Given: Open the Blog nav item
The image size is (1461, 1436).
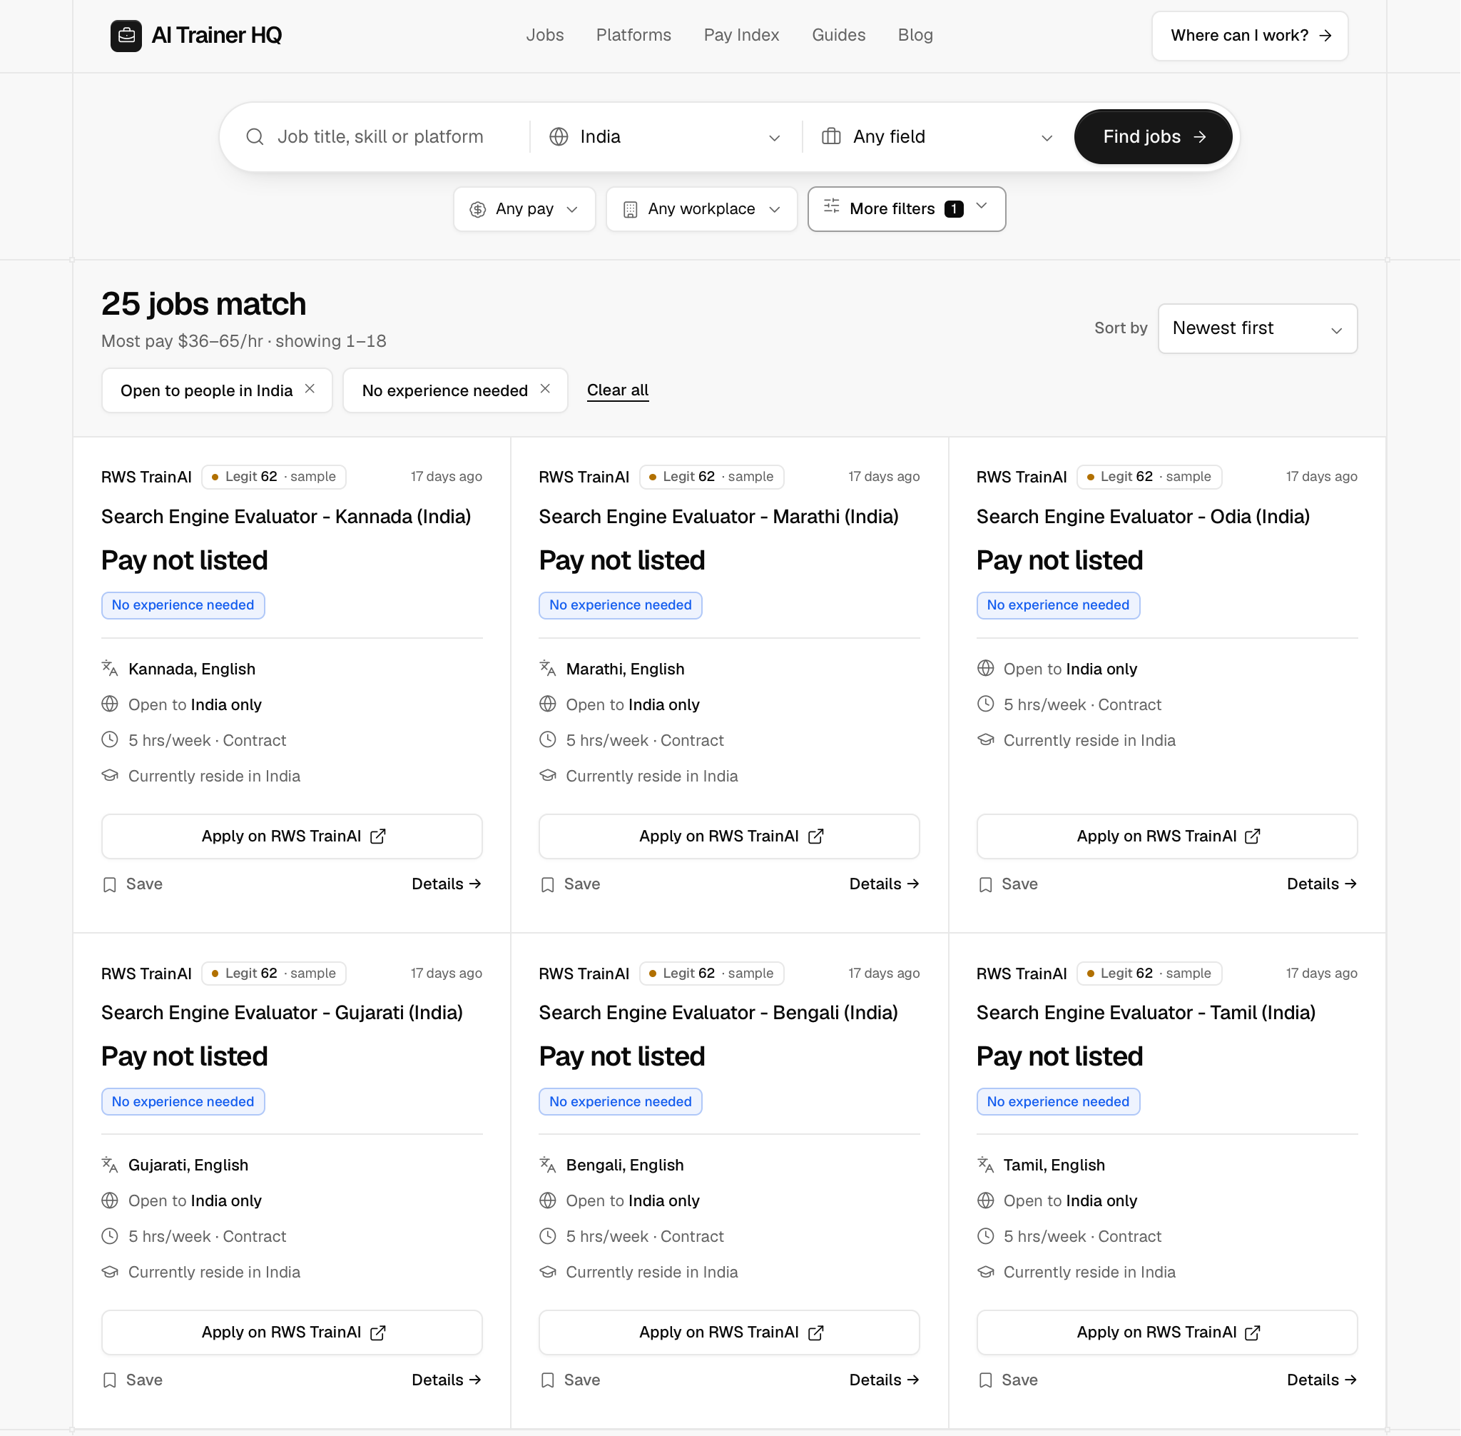Looking at the screenshot, I should click(915, 36).
